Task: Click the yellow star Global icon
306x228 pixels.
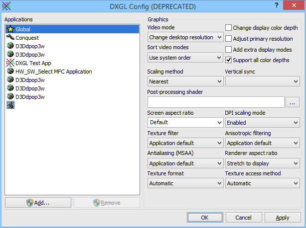Action: (x=10, y=29)
